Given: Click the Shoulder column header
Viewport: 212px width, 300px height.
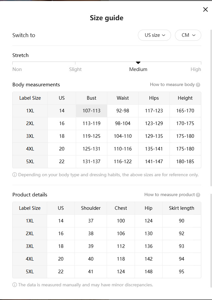Looking at the screenshot, I should 91,208.
